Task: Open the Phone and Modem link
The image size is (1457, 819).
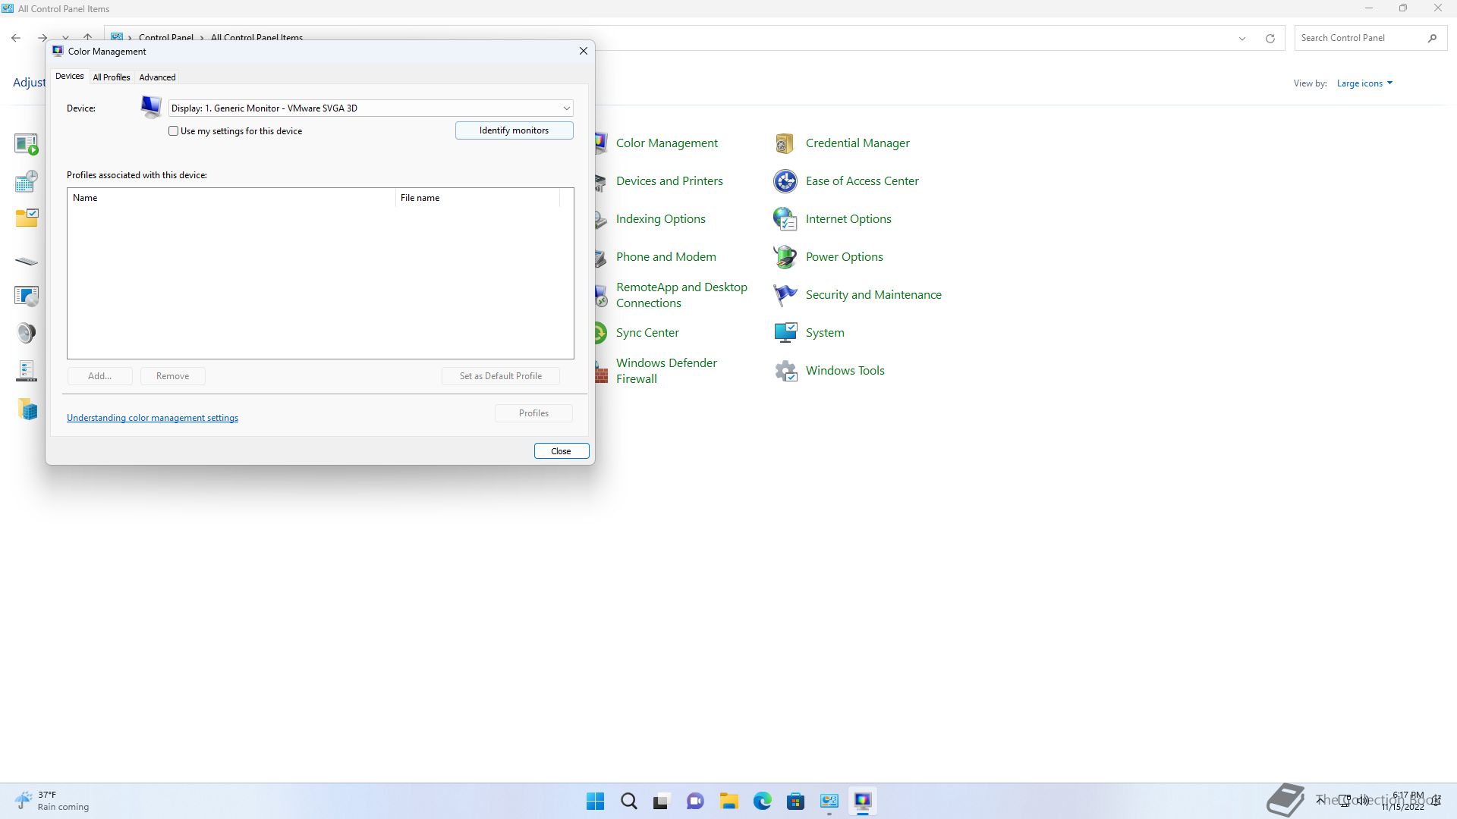Action: click(x=666, y=256)
